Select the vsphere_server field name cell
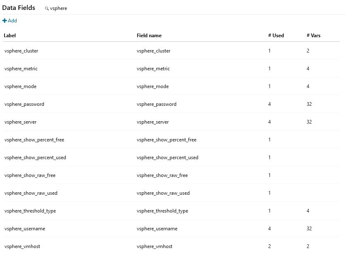The width and height of the screenshot is (346, 258). point(153,122)
